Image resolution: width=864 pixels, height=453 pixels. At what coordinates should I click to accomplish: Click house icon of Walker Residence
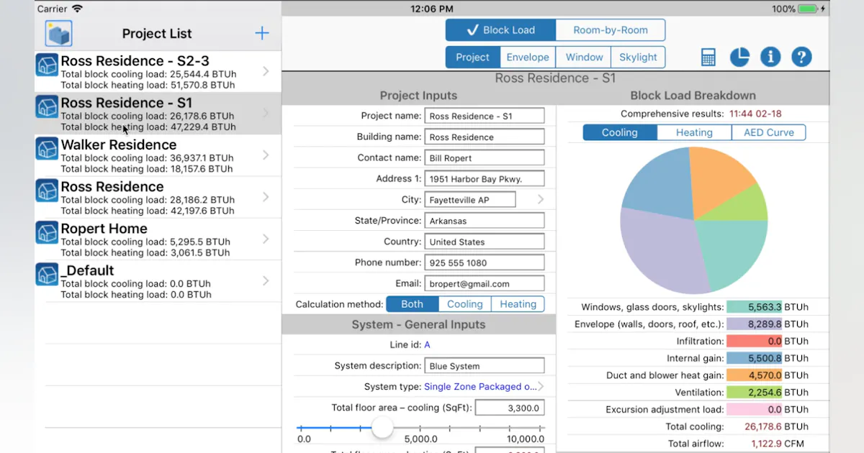(48, 149)
